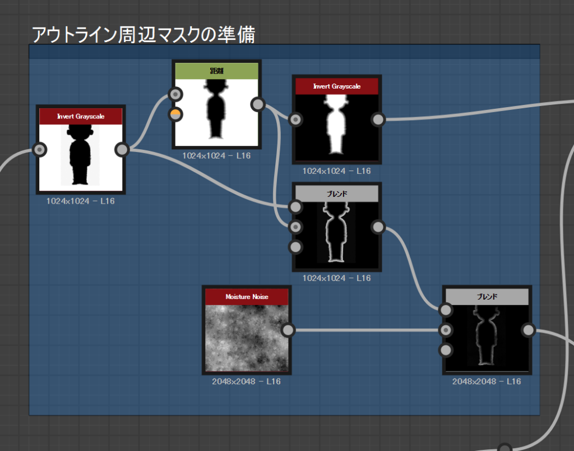The width and height of the screenshot is (574, 451).
Task: Select the right Invert Grayscale node's white silhouette preview
Action: pyautogui.click(x=336, y=127)
